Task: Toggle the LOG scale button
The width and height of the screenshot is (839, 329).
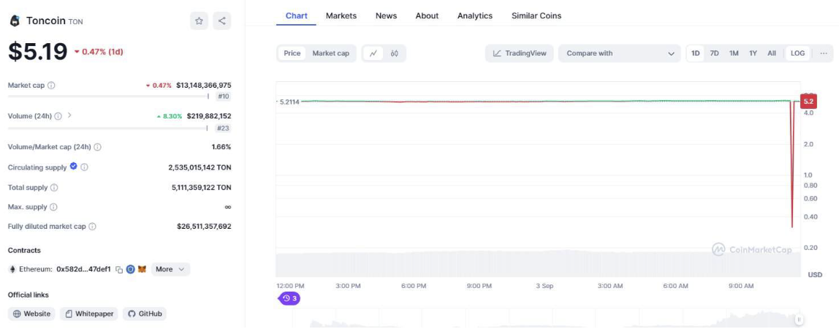Action: (x=797, y=53)
